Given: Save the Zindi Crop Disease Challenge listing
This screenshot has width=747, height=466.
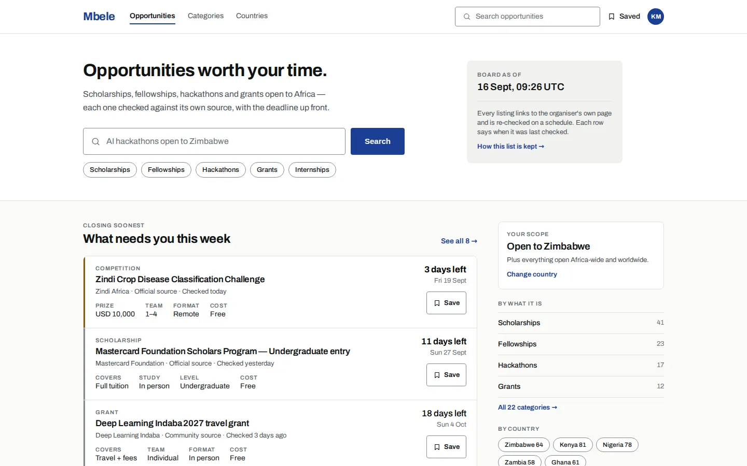Looking at the screenshot, I should 446,303.
